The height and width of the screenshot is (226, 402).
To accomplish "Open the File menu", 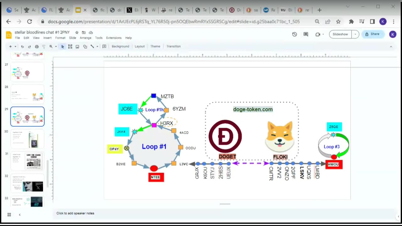I will pyautogui.click(x=18, y=38).
